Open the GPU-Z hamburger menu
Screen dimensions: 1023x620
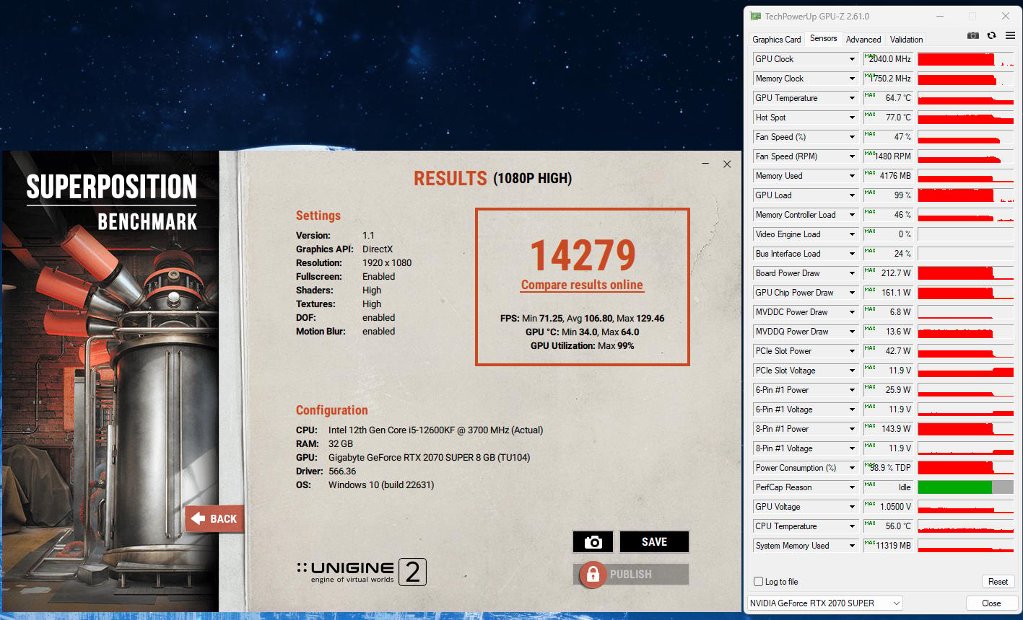(1010, 35)
